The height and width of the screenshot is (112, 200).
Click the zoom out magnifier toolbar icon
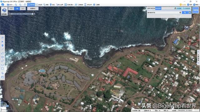click(20, 5)
